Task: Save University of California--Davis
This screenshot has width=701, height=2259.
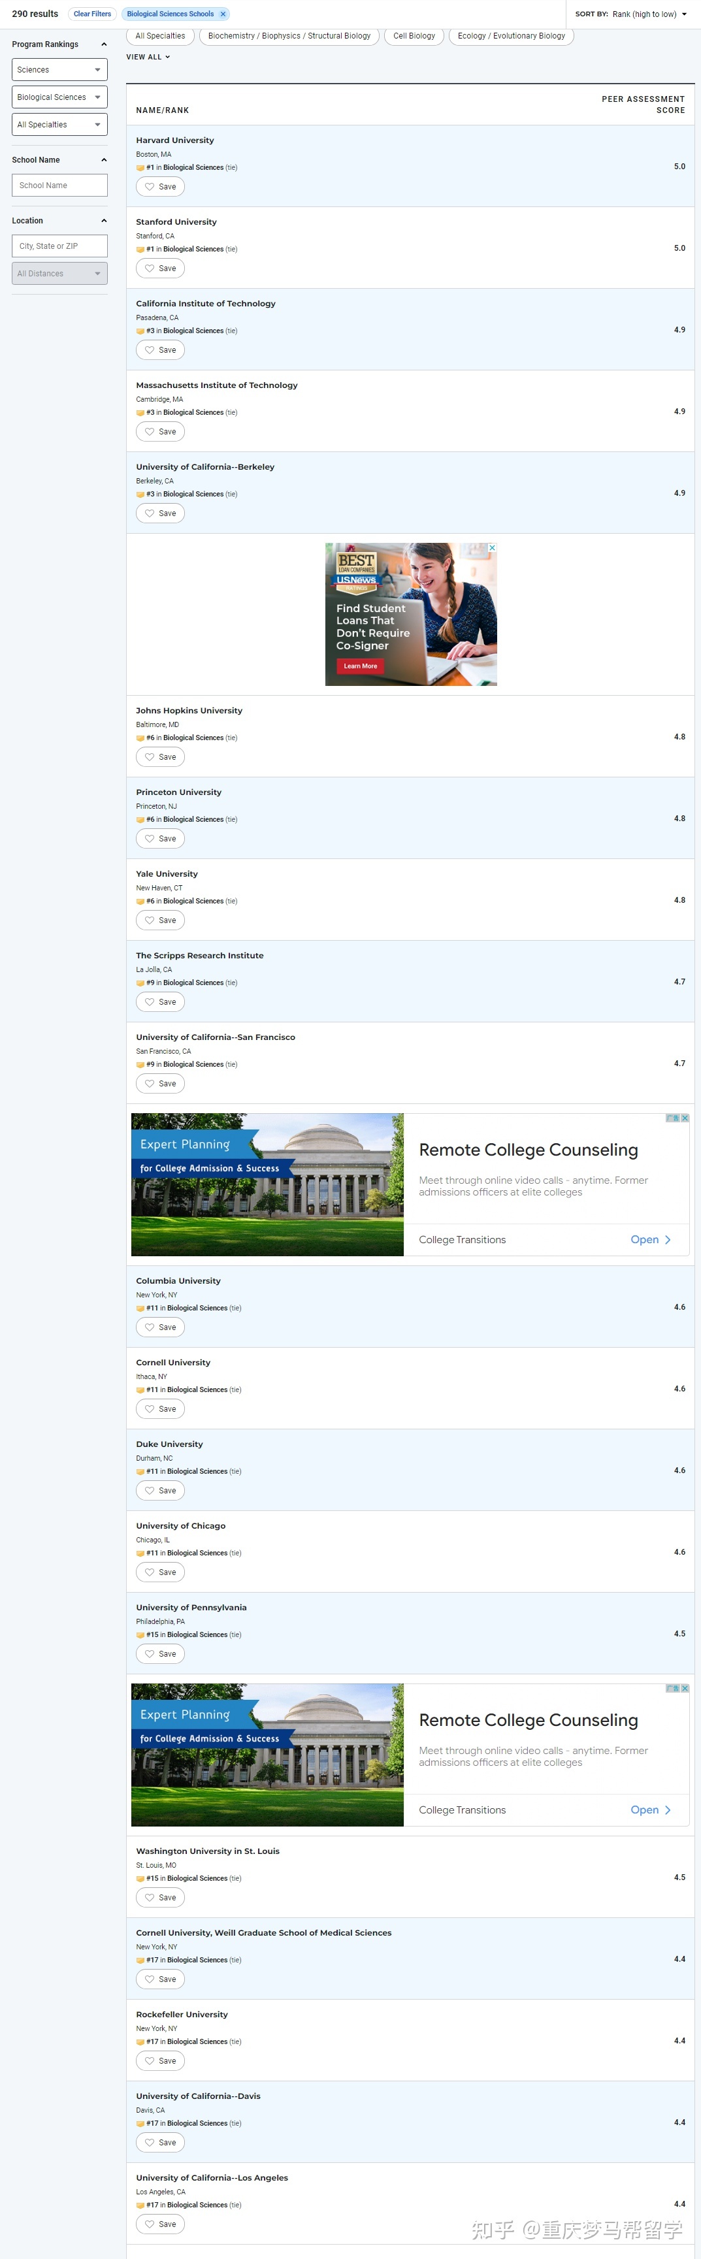Action: pyautogui.click(x=161, y=2142)
